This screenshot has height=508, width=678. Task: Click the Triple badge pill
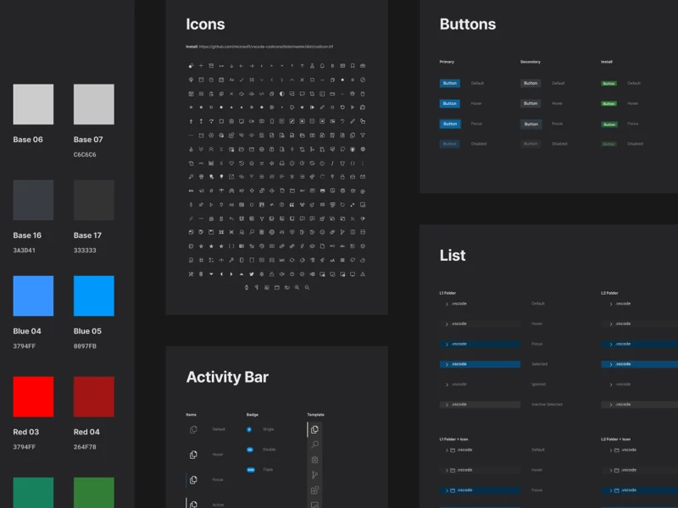[251, 470]
